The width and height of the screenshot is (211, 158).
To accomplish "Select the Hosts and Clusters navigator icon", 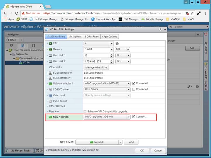I will click(x=12, y=46).
